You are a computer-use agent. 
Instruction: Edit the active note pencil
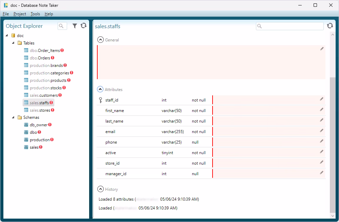coord(322,152)
